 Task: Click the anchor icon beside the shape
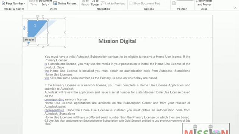24,28
